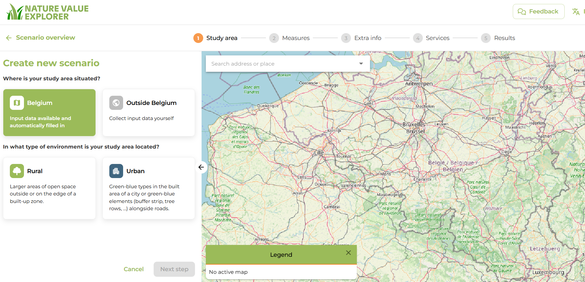This screenshot has width=585, height=282.
Task: Open the language translation icon
Action: [575, 12]
